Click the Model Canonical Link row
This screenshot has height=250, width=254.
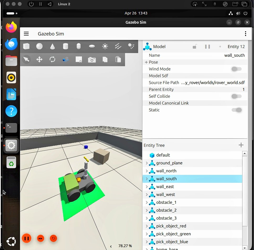pos(195,103)
